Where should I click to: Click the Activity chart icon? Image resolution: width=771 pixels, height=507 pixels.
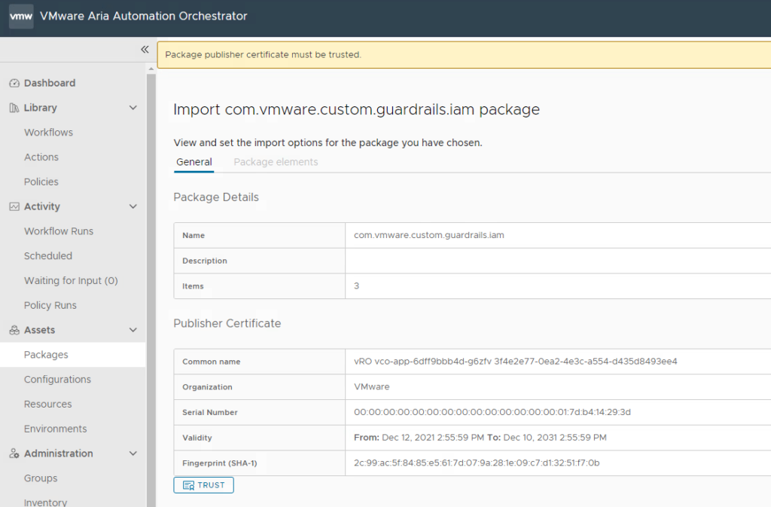tap(14, 206)
